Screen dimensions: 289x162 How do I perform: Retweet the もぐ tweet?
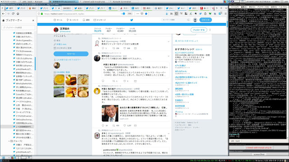tap(114, 48)
